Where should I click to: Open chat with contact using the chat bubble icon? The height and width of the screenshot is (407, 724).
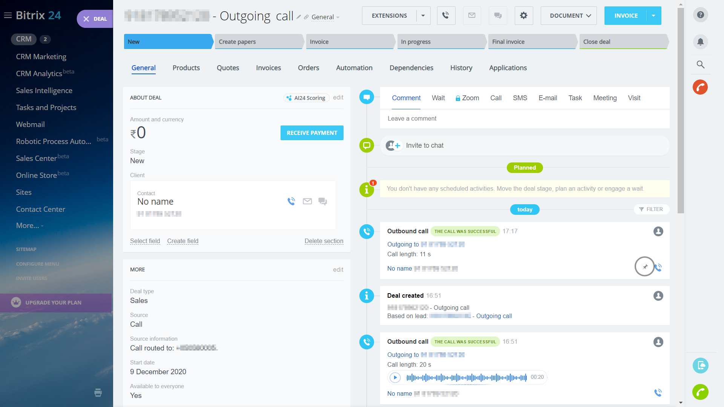322,201
